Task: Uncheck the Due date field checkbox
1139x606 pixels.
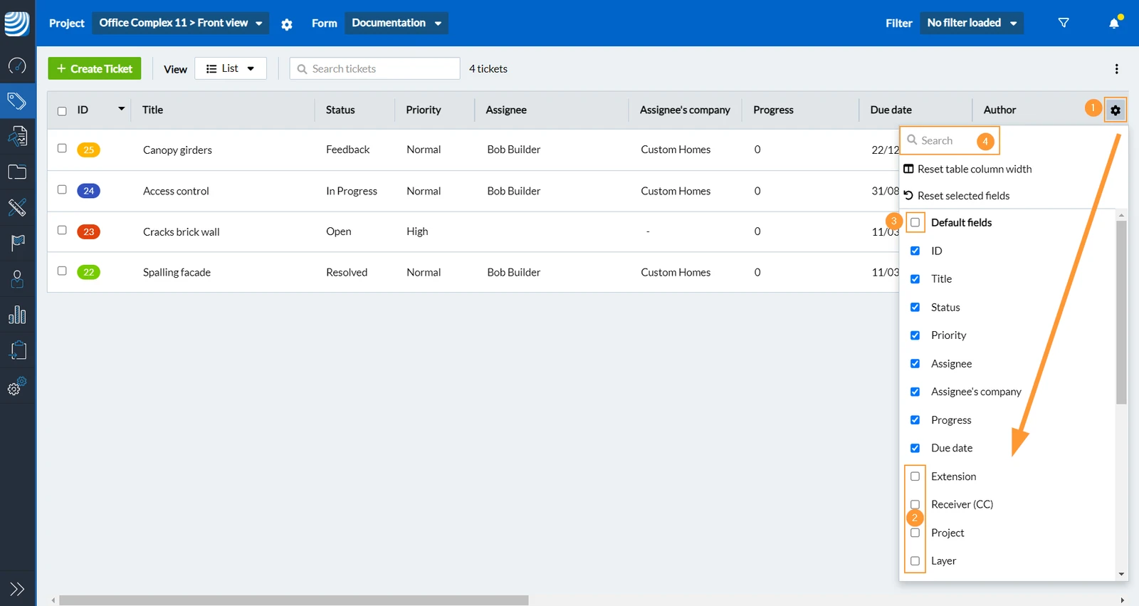Action: pyautogui.click(x=915, y=448)
